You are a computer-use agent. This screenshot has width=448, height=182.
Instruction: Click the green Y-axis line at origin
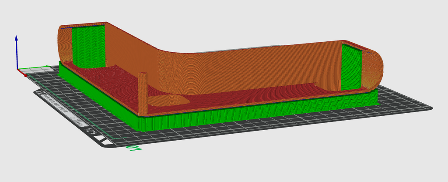(34, 67)
